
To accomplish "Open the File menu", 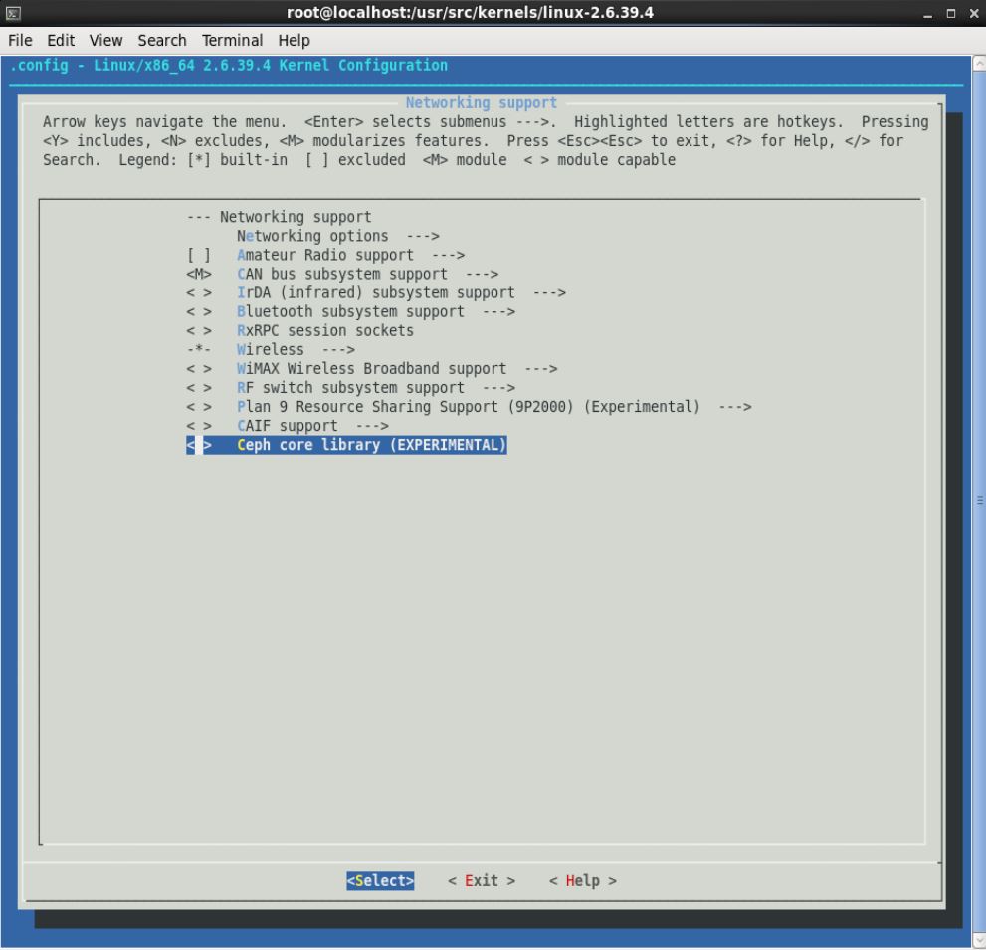I will tap(20, 40).
